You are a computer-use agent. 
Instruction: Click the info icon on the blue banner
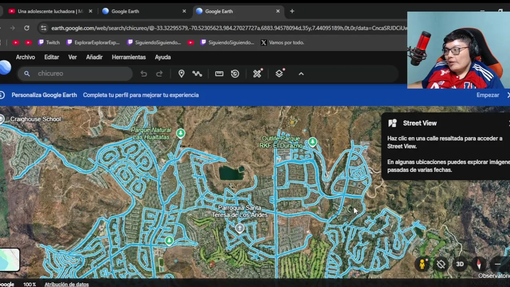[x=2, y=95]
